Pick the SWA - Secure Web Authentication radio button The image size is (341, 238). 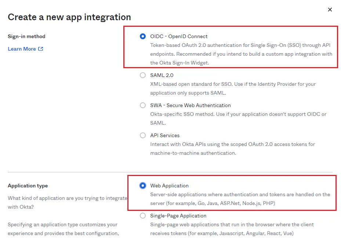coord(143,105)
